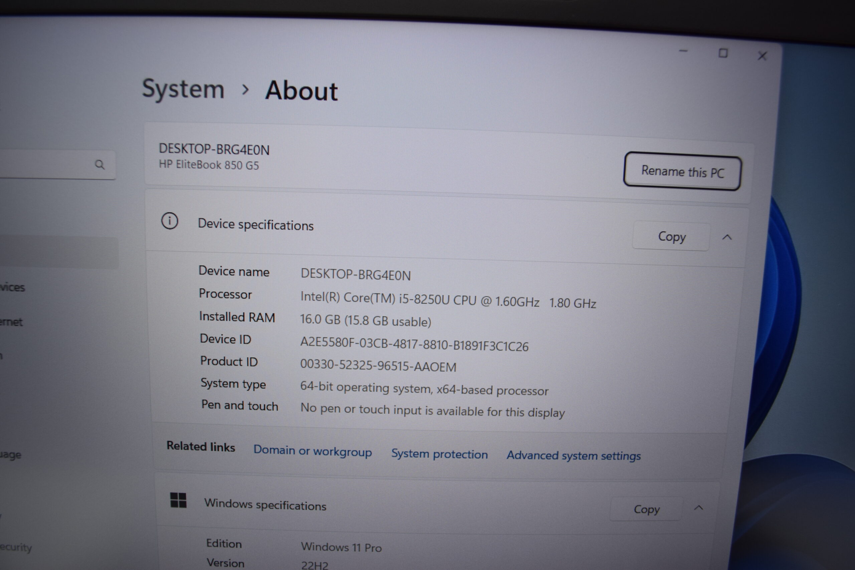Screen dimensions: 855x570
Task: Click the Processor label
Action: pyautogui.click(x=225, y=294)
